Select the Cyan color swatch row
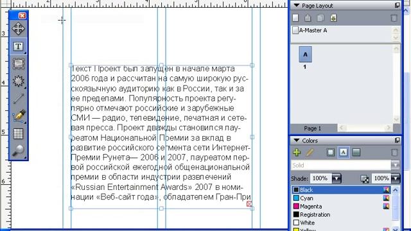The image size is (411, 231). click(x=342, y=198)
